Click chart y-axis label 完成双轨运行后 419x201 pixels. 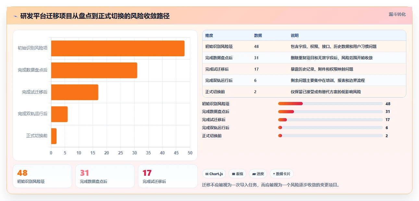coord(32,114)
